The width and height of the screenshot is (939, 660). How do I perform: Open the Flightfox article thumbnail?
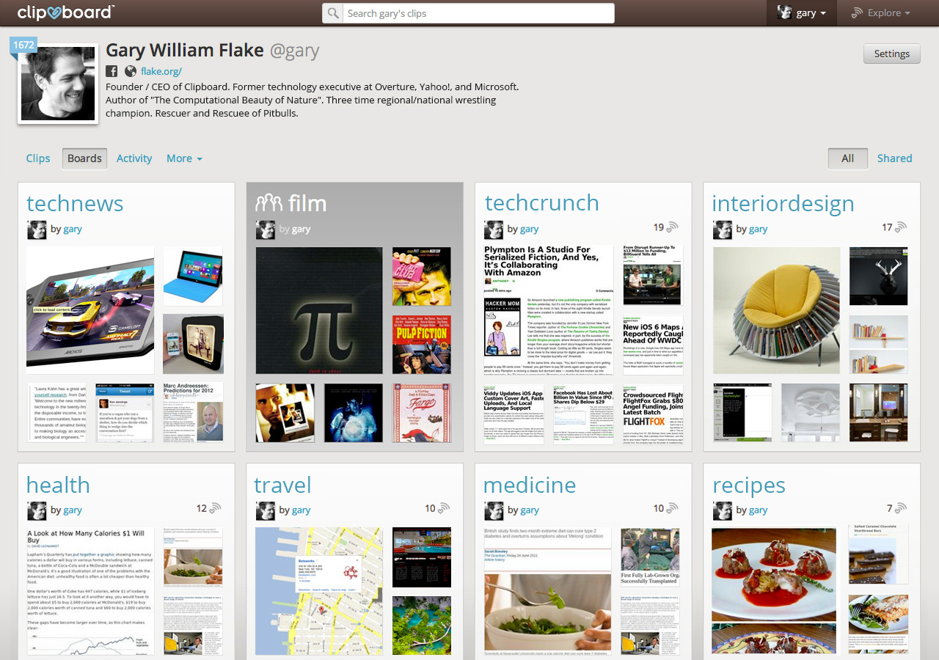pyautogui.click(x=653, y=414)
